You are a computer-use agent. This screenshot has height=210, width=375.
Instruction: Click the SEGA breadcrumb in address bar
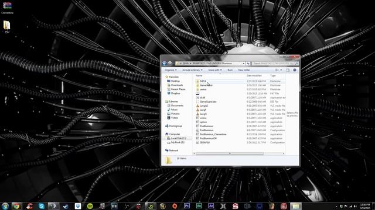point(186,64)
